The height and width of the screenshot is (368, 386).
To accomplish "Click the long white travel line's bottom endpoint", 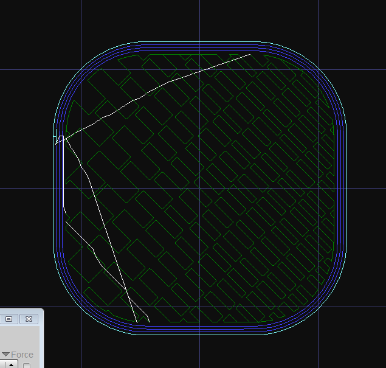I will [137, 322].
